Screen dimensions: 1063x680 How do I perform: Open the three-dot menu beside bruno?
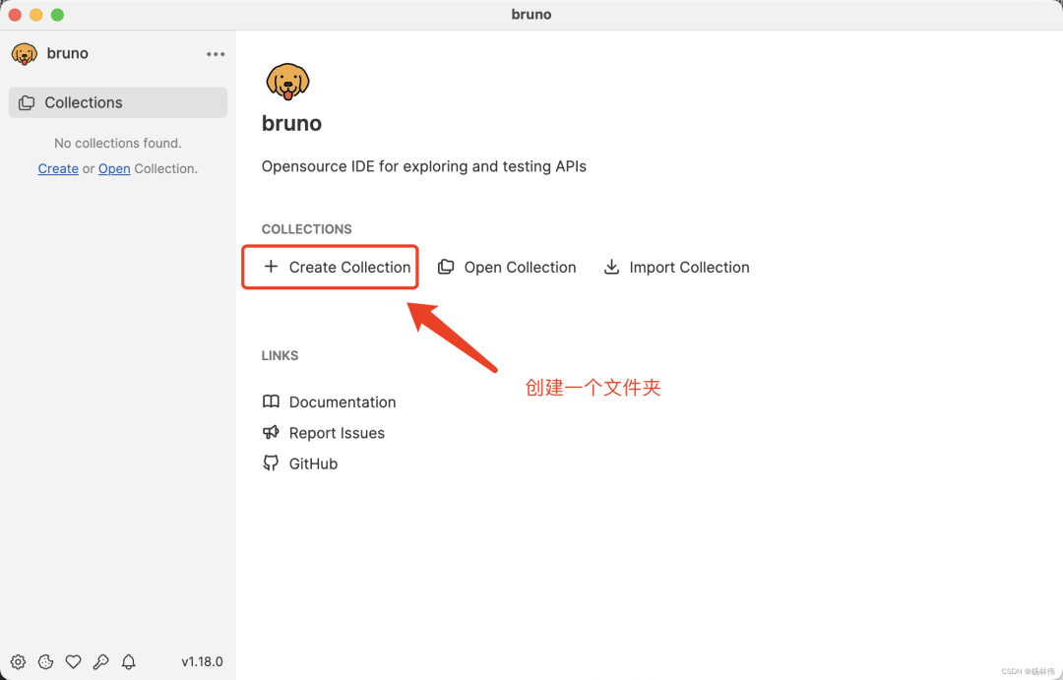[216, 54]
